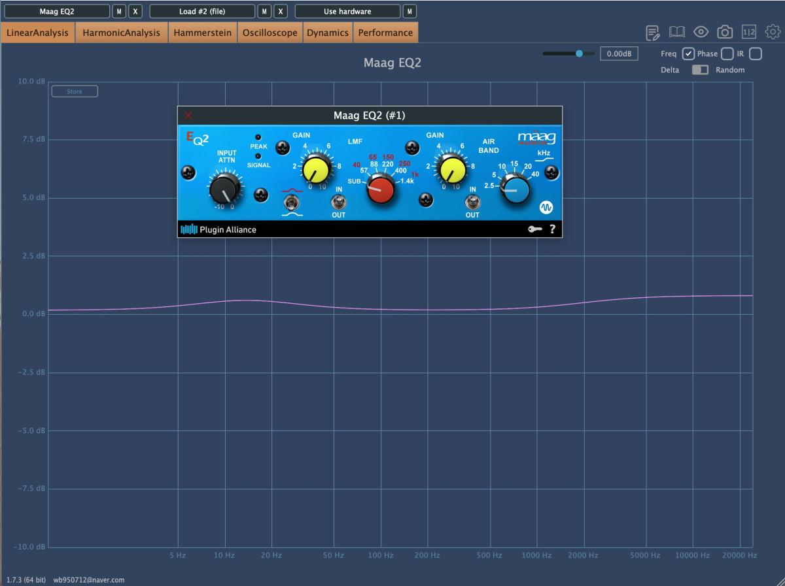Click the 100 Hz axis label
Viewport: 785px width, 586px height.
click(x=381, y=555)
